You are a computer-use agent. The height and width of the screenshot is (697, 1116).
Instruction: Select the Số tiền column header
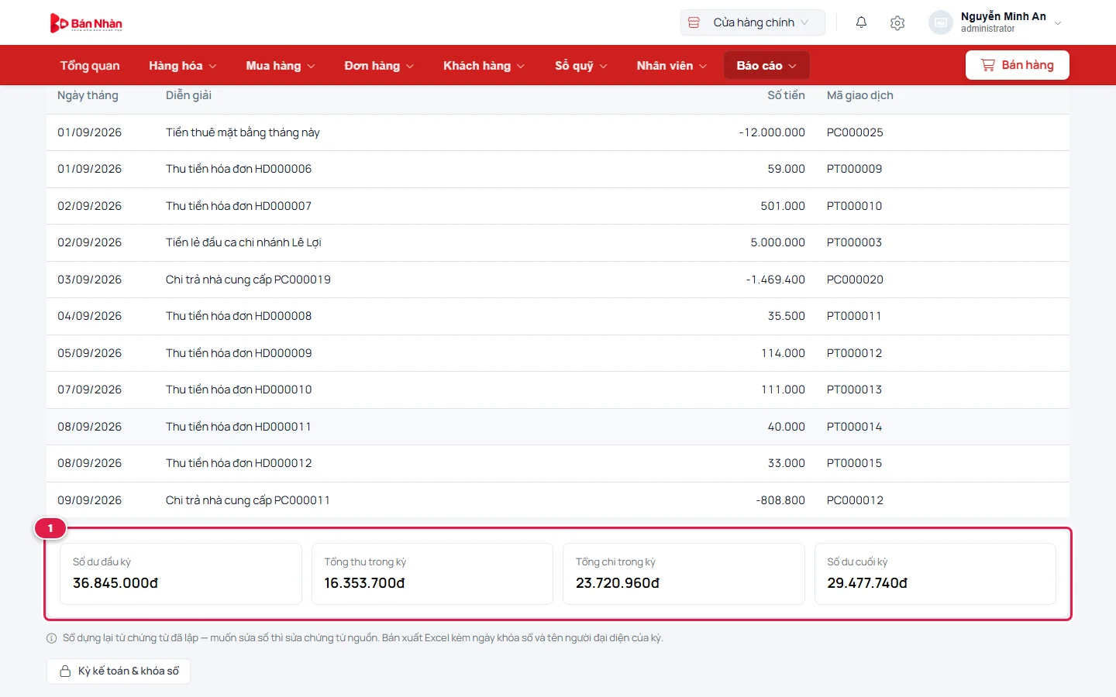[786, 95]
